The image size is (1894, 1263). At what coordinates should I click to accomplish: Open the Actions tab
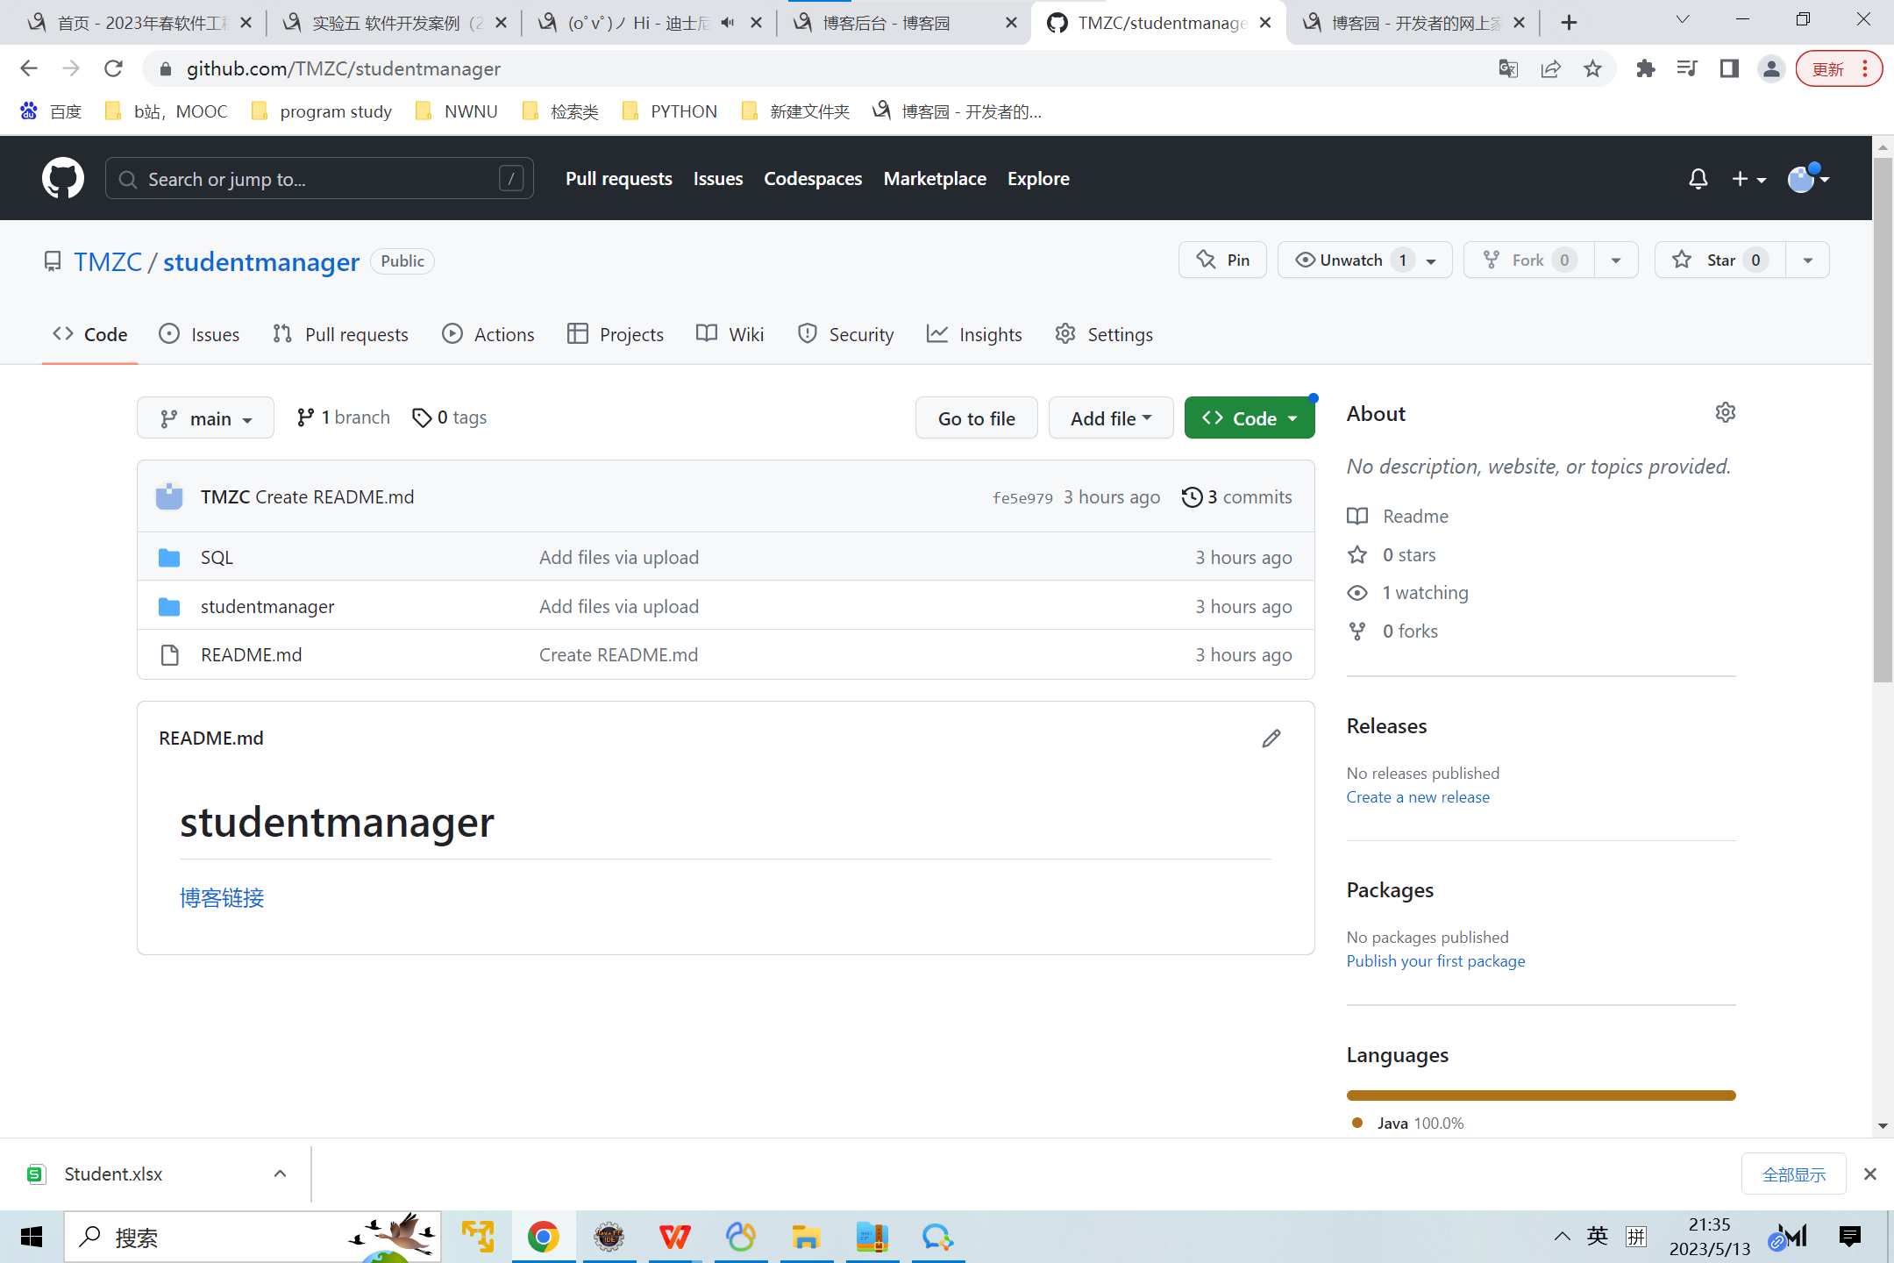[x=488, y=334]
